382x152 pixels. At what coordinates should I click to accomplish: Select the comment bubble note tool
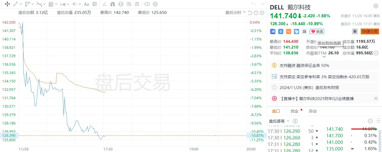click(95, 4)
